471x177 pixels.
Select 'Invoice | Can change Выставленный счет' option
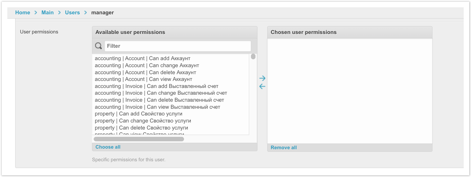pyautogui.click(x=161, y=93)
